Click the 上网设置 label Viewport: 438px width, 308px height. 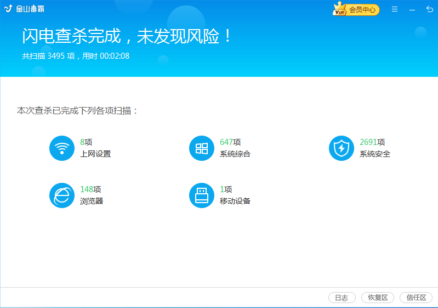pyautogui.click(x=95, y=154)
